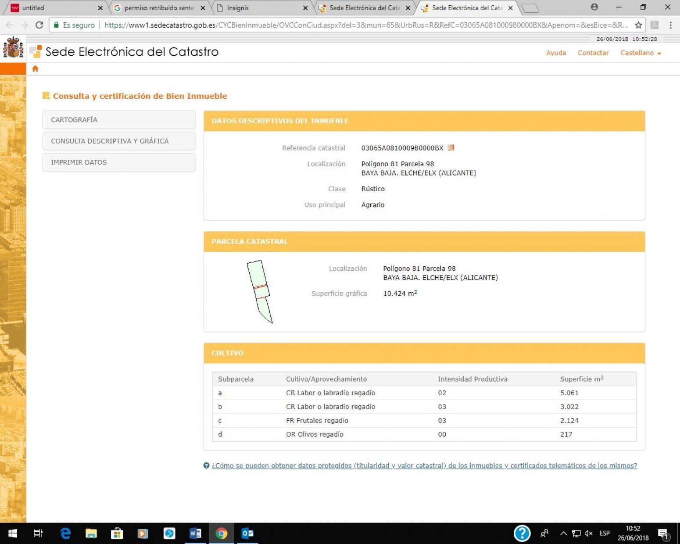
Task: Click the browser reload page icon
Action: (39, 25)
